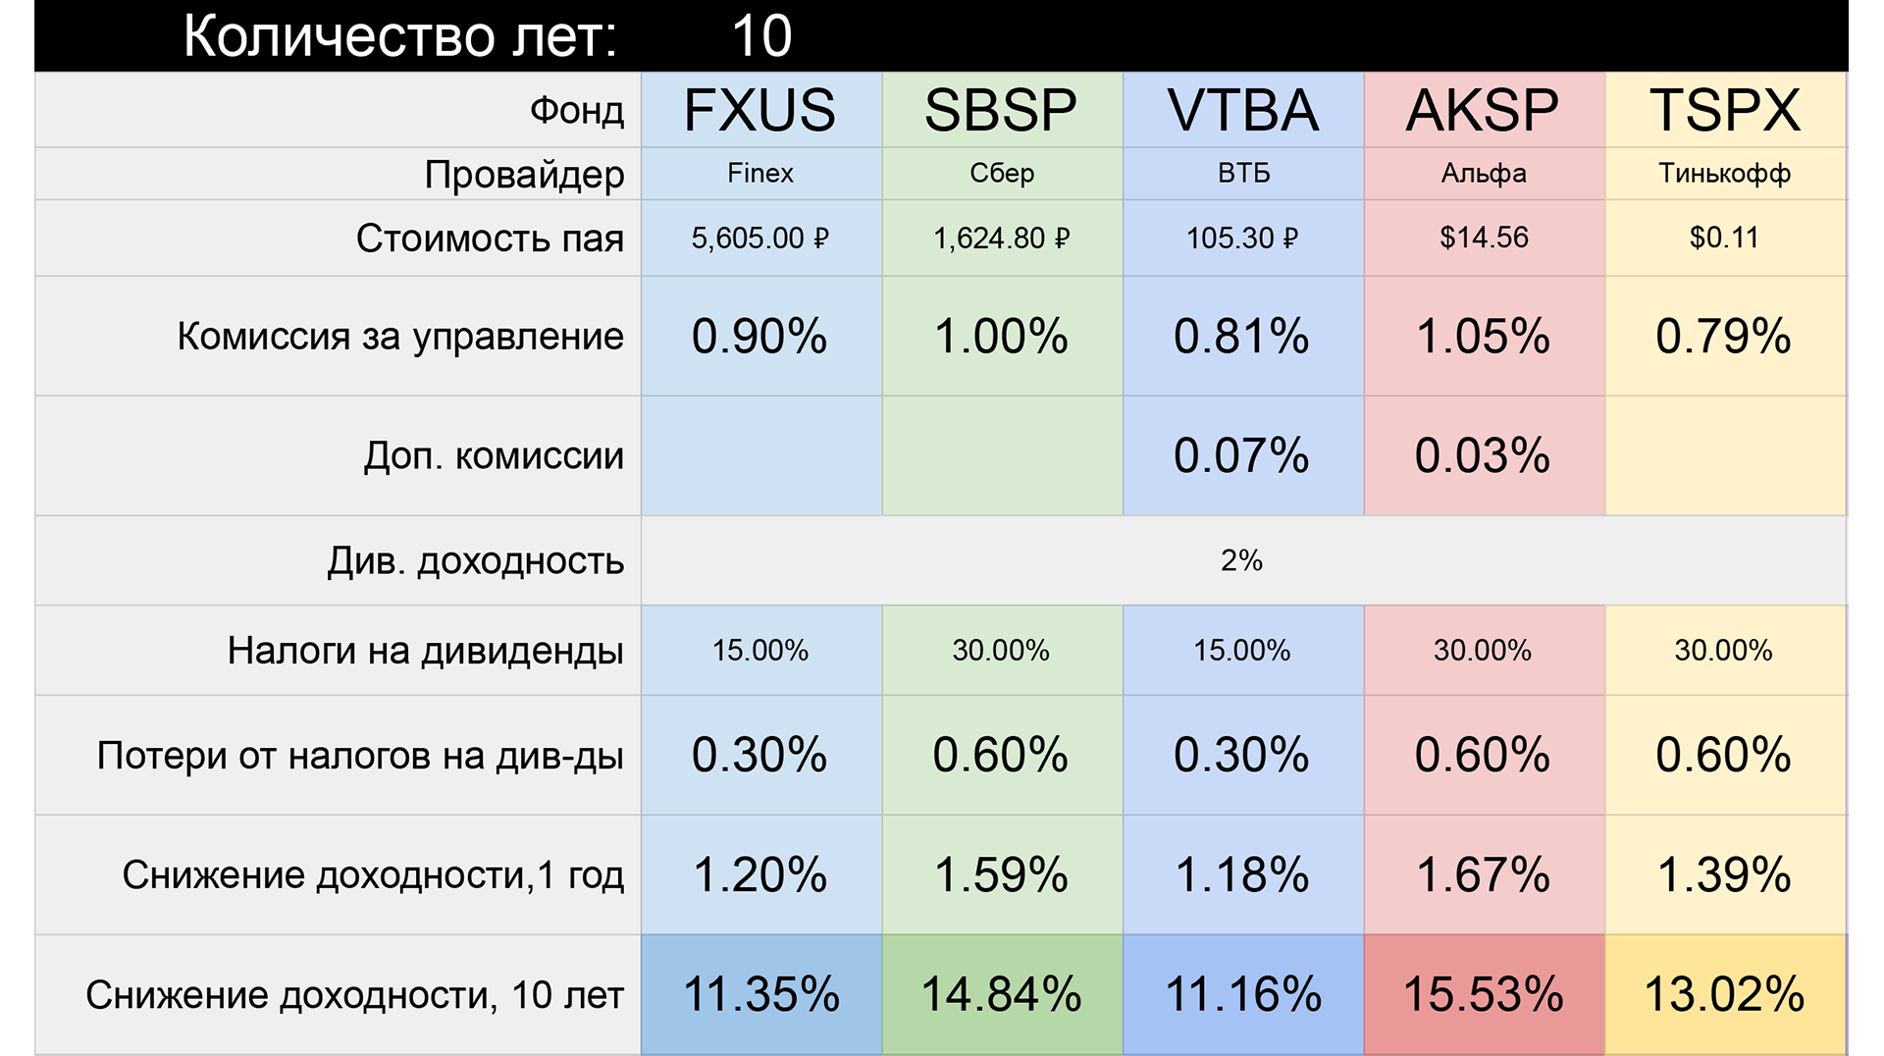Select the 2% dividend yield cell
This screenshot has width=1884, height=1056.
1241,560
